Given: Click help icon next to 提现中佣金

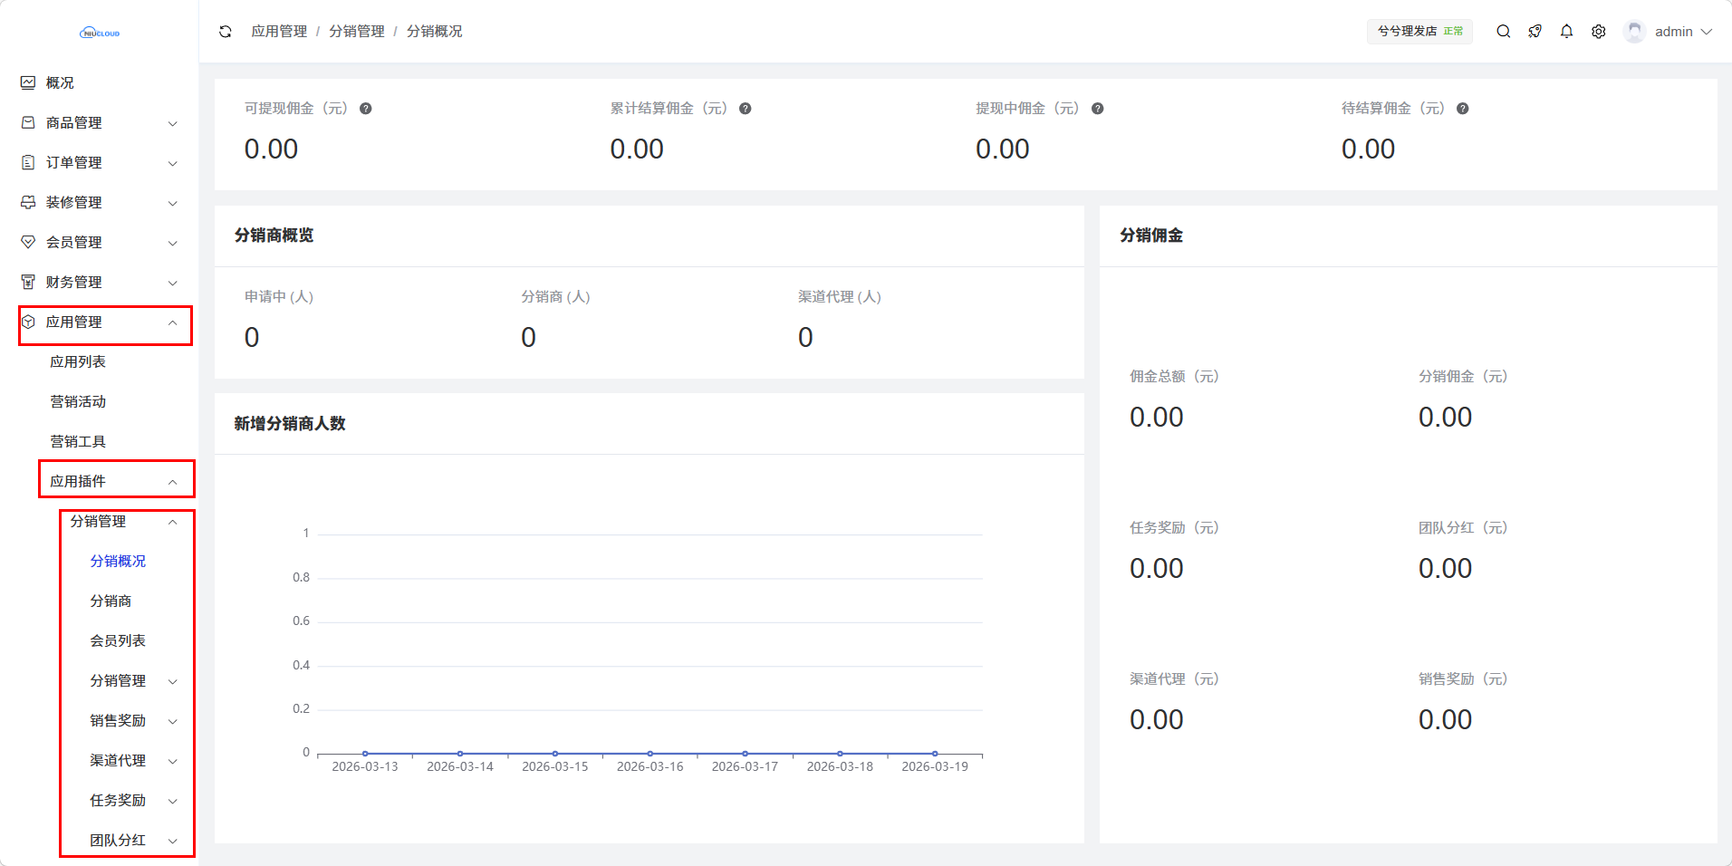Looking at the screenshot, I should (x=1097, y=109).
